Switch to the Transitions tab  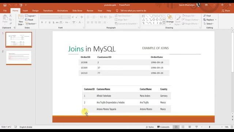[48, 11]
